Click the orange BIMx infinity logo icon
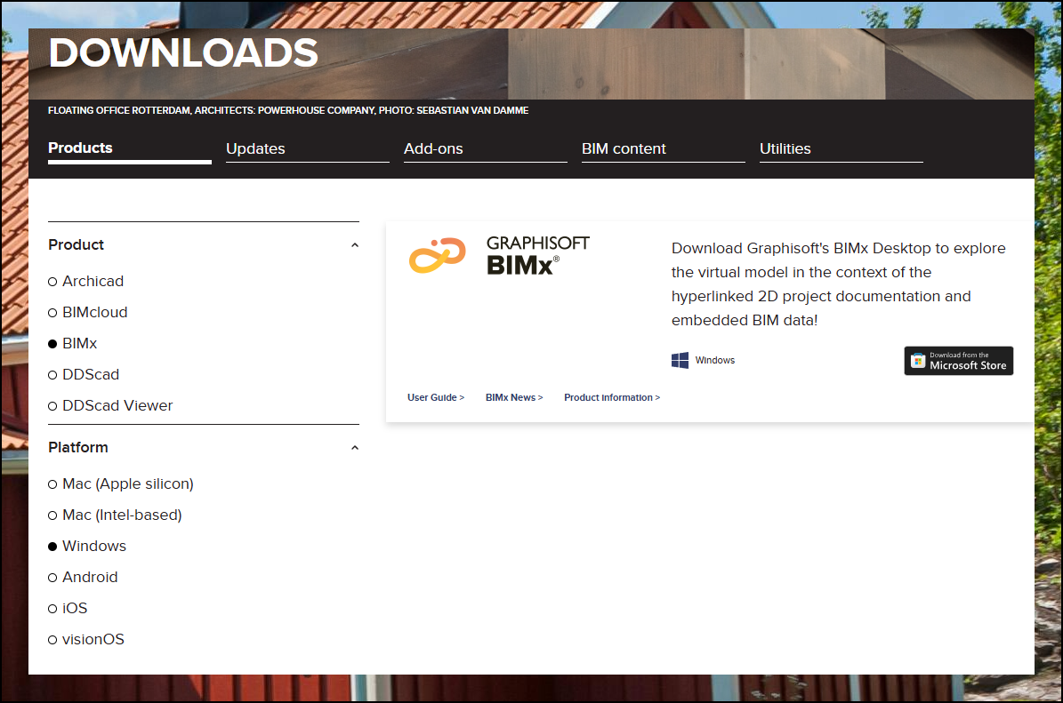The image size is (1063, 703). coord(438,255)
